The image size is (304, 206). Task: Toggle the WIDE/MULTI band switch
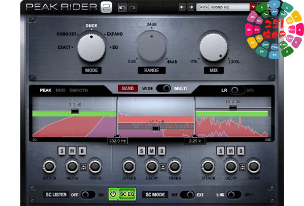[164, 89]
